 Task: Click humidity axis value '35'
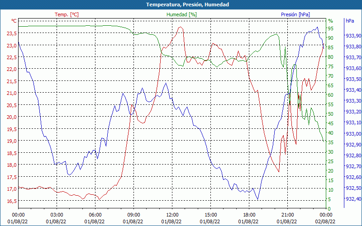331,142
